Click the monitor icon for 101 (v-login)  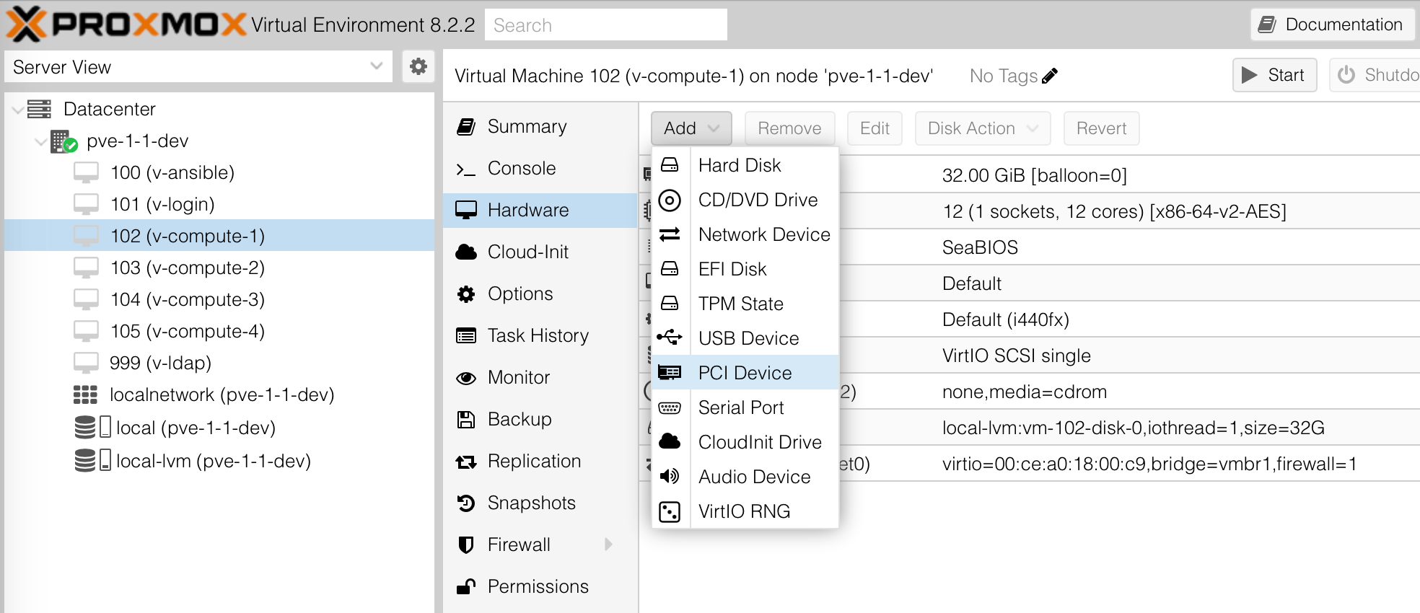pos(86,204)
